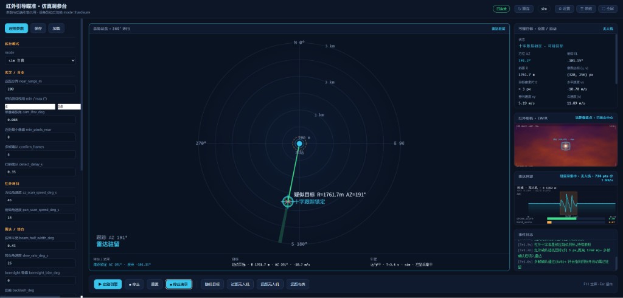Open 设置 with the gear button
Image resolution: width=623 pixels, height=298 pixels.
pyautogui.click(x=564, y=9)
